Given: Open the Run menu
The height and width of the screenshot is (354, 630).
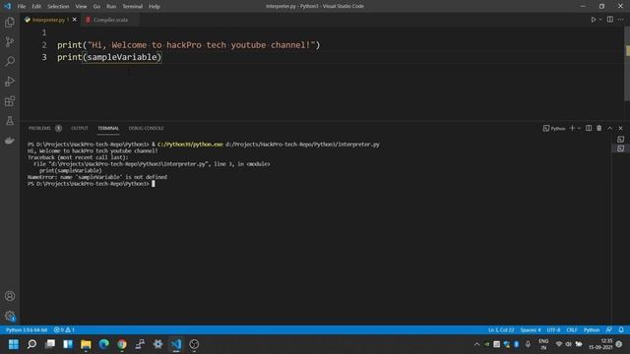Looking at the screenshot, I should [x=111, y=6].
